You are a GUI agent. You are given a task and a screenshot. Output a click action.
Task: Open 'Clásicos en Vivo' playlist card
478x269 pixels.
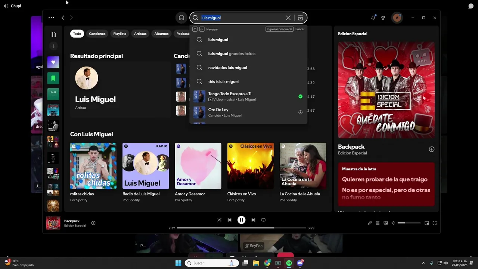[250, 173]
